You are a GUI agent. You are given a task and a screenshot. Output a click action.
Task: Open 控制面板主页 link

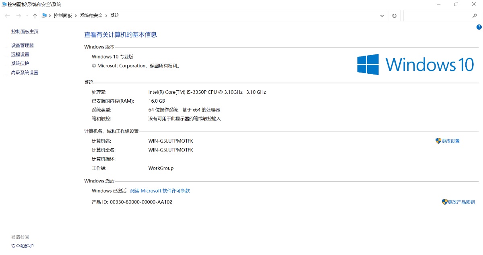tap(25, 31)
